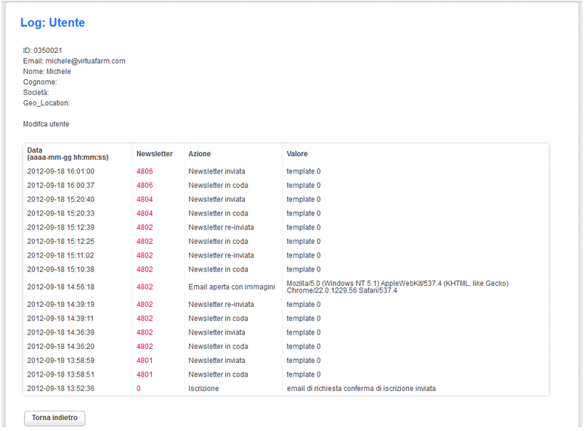Open newsletter 4802 in the 14:36:20 row
584x431 pixels.
pos(145,347)
